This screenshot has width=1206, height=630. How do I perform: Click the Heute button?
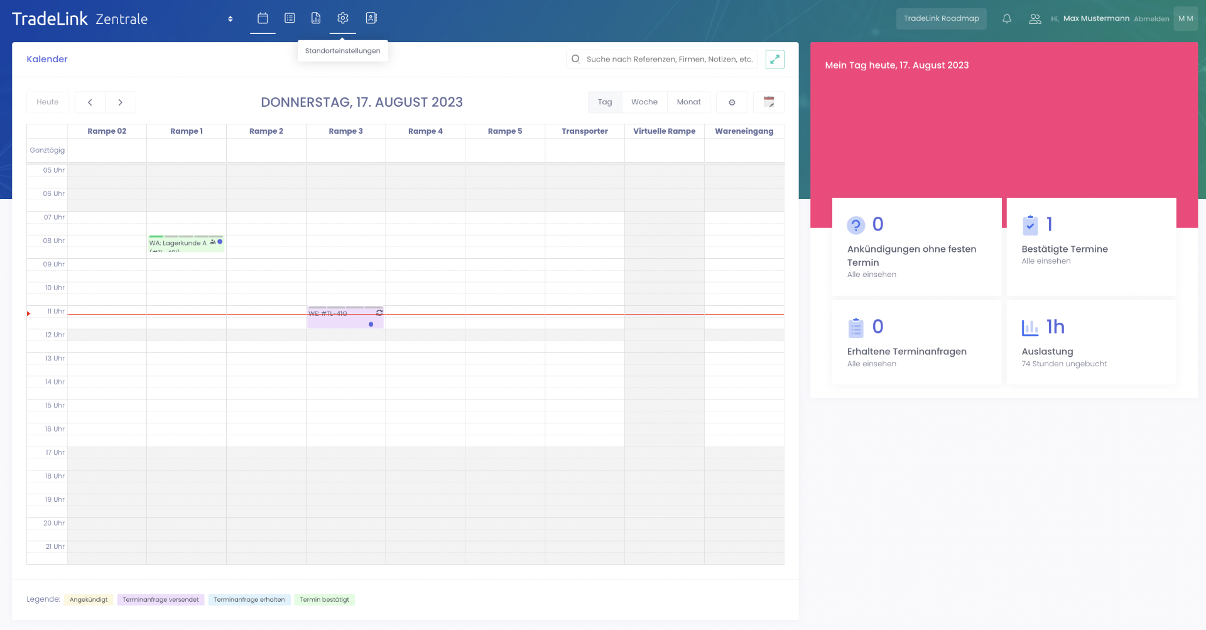tap(48, 102)
